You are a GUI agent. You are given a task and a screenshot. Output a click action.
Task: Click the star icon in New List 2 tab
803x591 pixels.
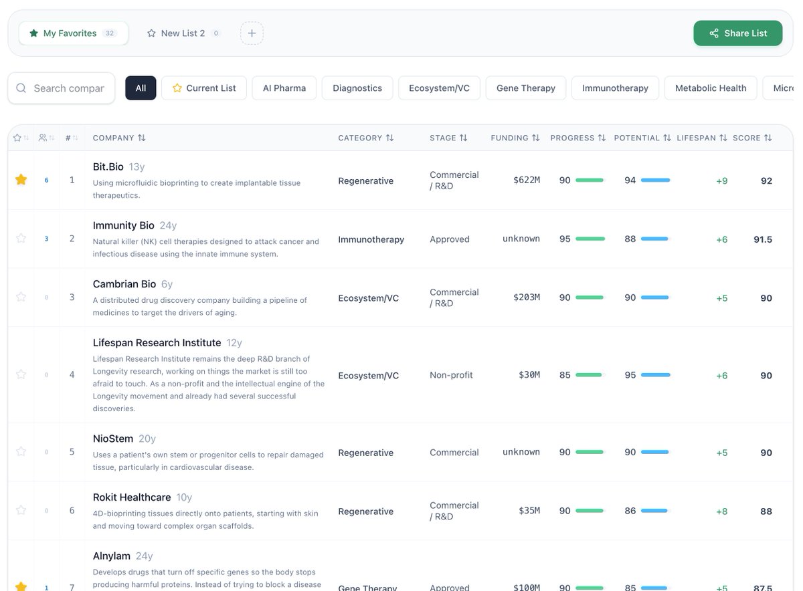coord(151,33)
